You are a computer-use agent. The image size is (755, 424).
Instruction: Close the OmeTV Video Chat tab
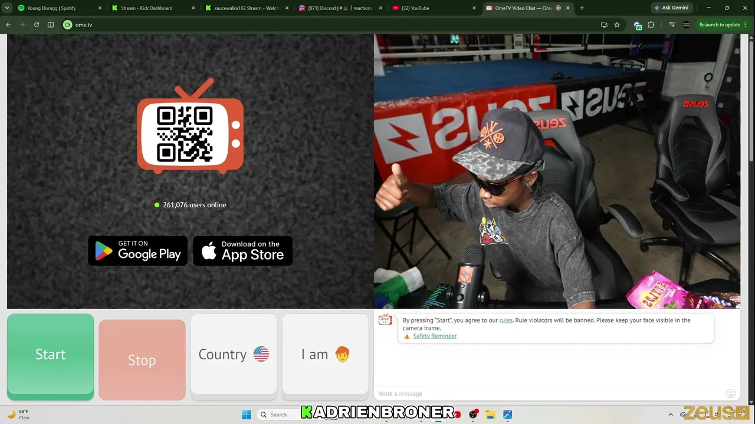568,8
